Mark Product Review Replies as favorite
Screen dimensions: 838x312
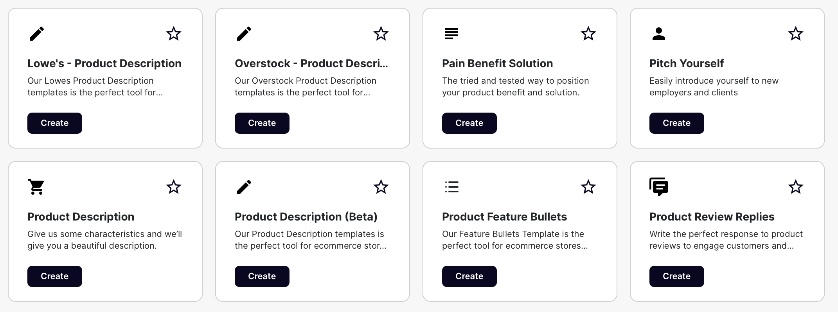[796, 187]
